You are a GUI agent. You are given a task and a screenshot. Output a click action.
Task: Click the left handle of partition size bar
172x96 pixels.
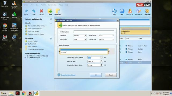tap(59, 51)
